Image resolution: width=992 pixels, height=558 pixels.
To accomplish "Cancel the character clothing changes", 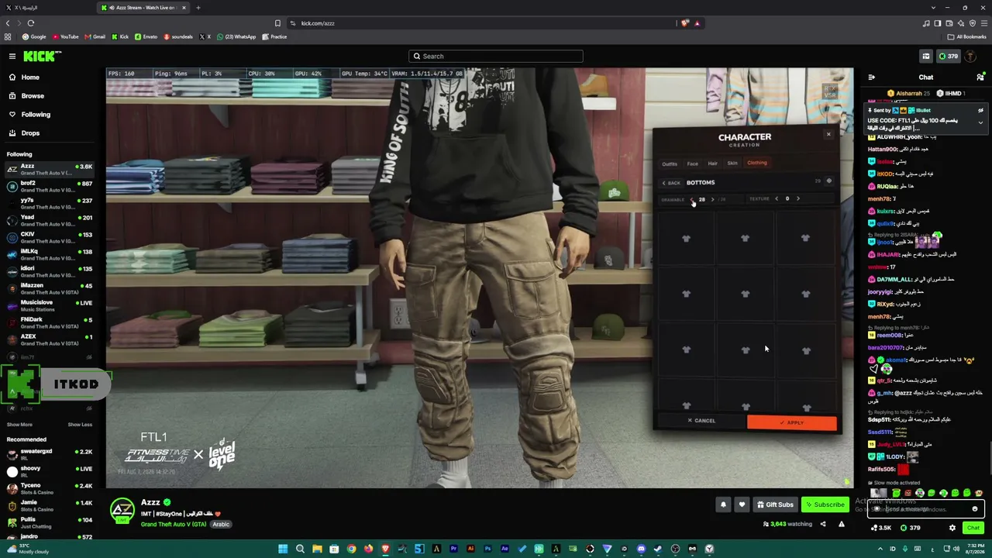I will click(701, 421).
